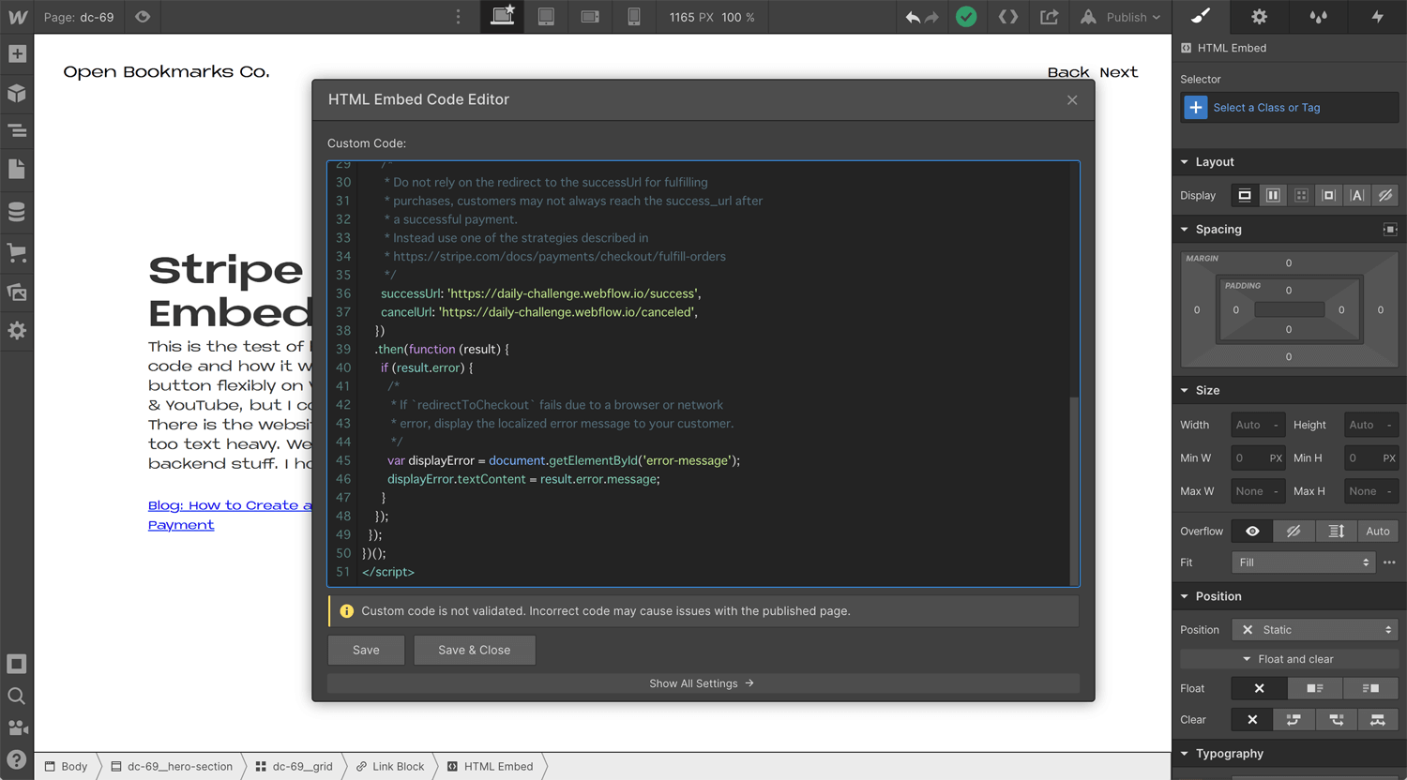Open the Ecommerce cart panel
The height and width of the screenshot is (780, 1407).
coord(17,252)
